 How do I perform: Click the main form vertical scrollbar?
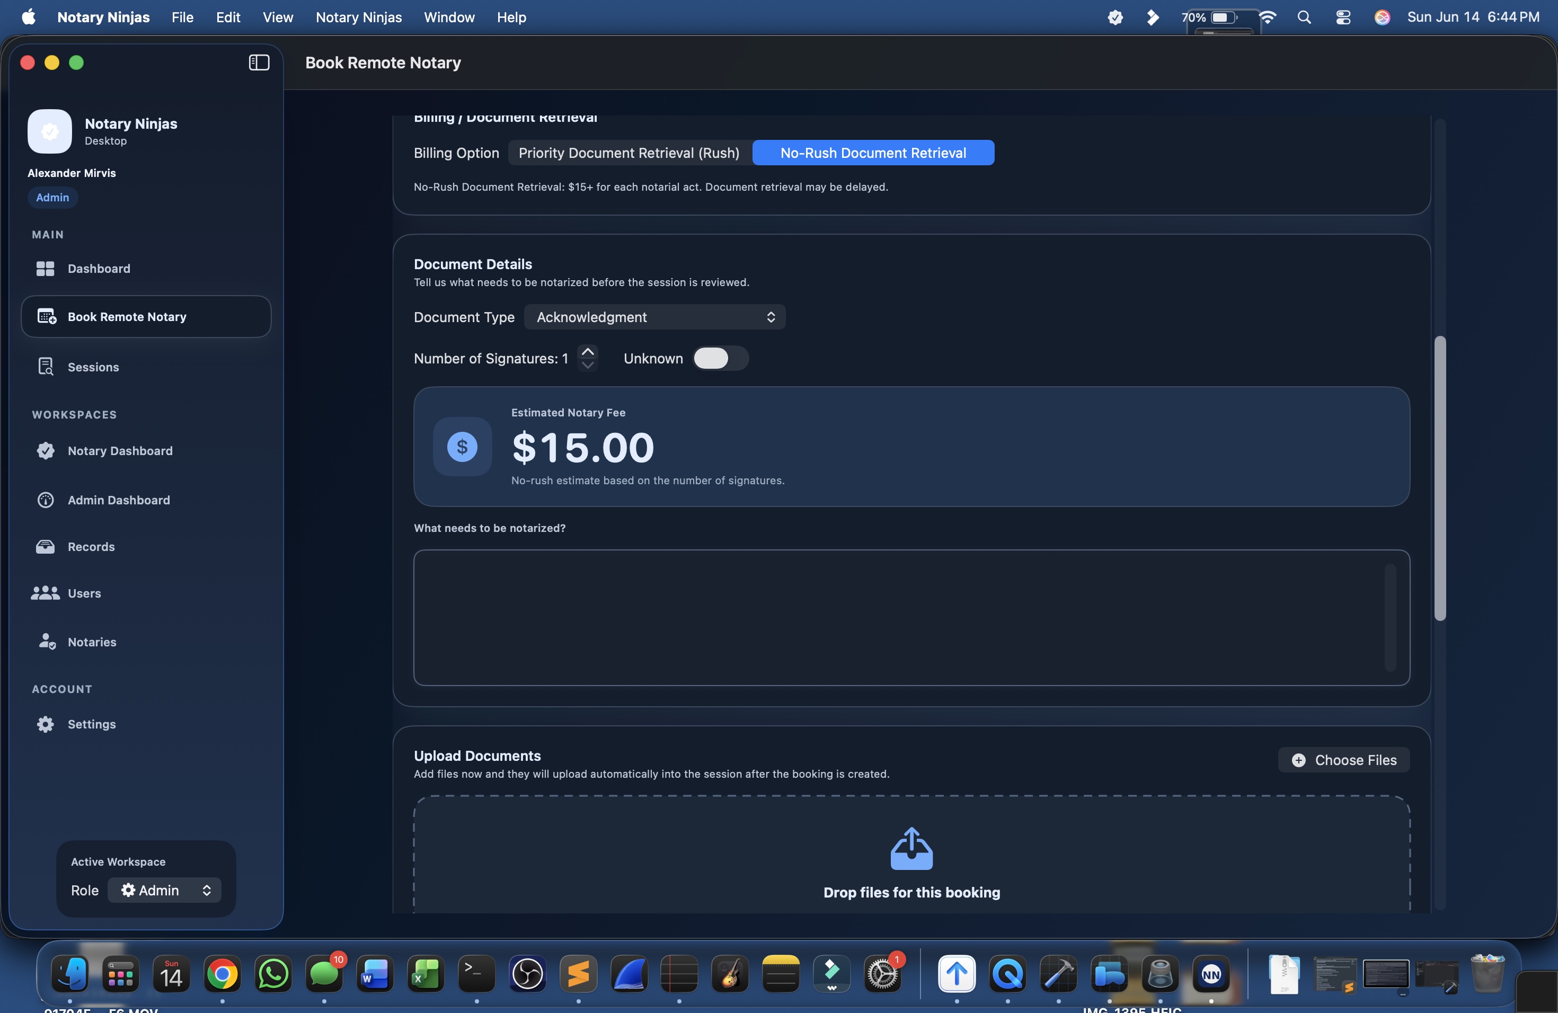(1439, 478)
